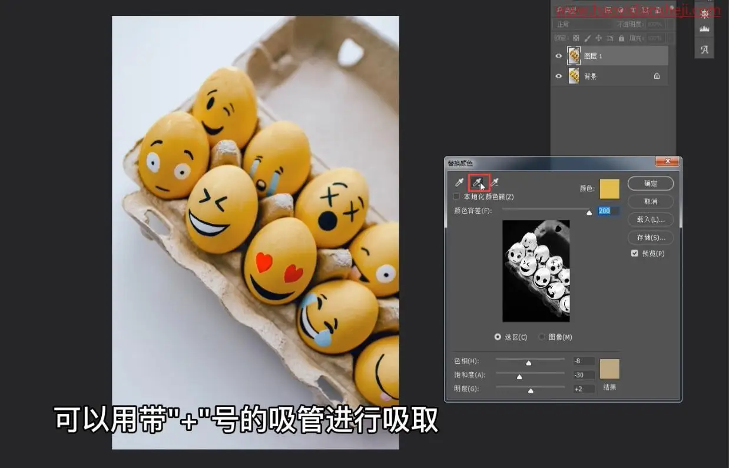
Task: Toggle lock position move-arrows icon
Action: click(x=598, y=38)
